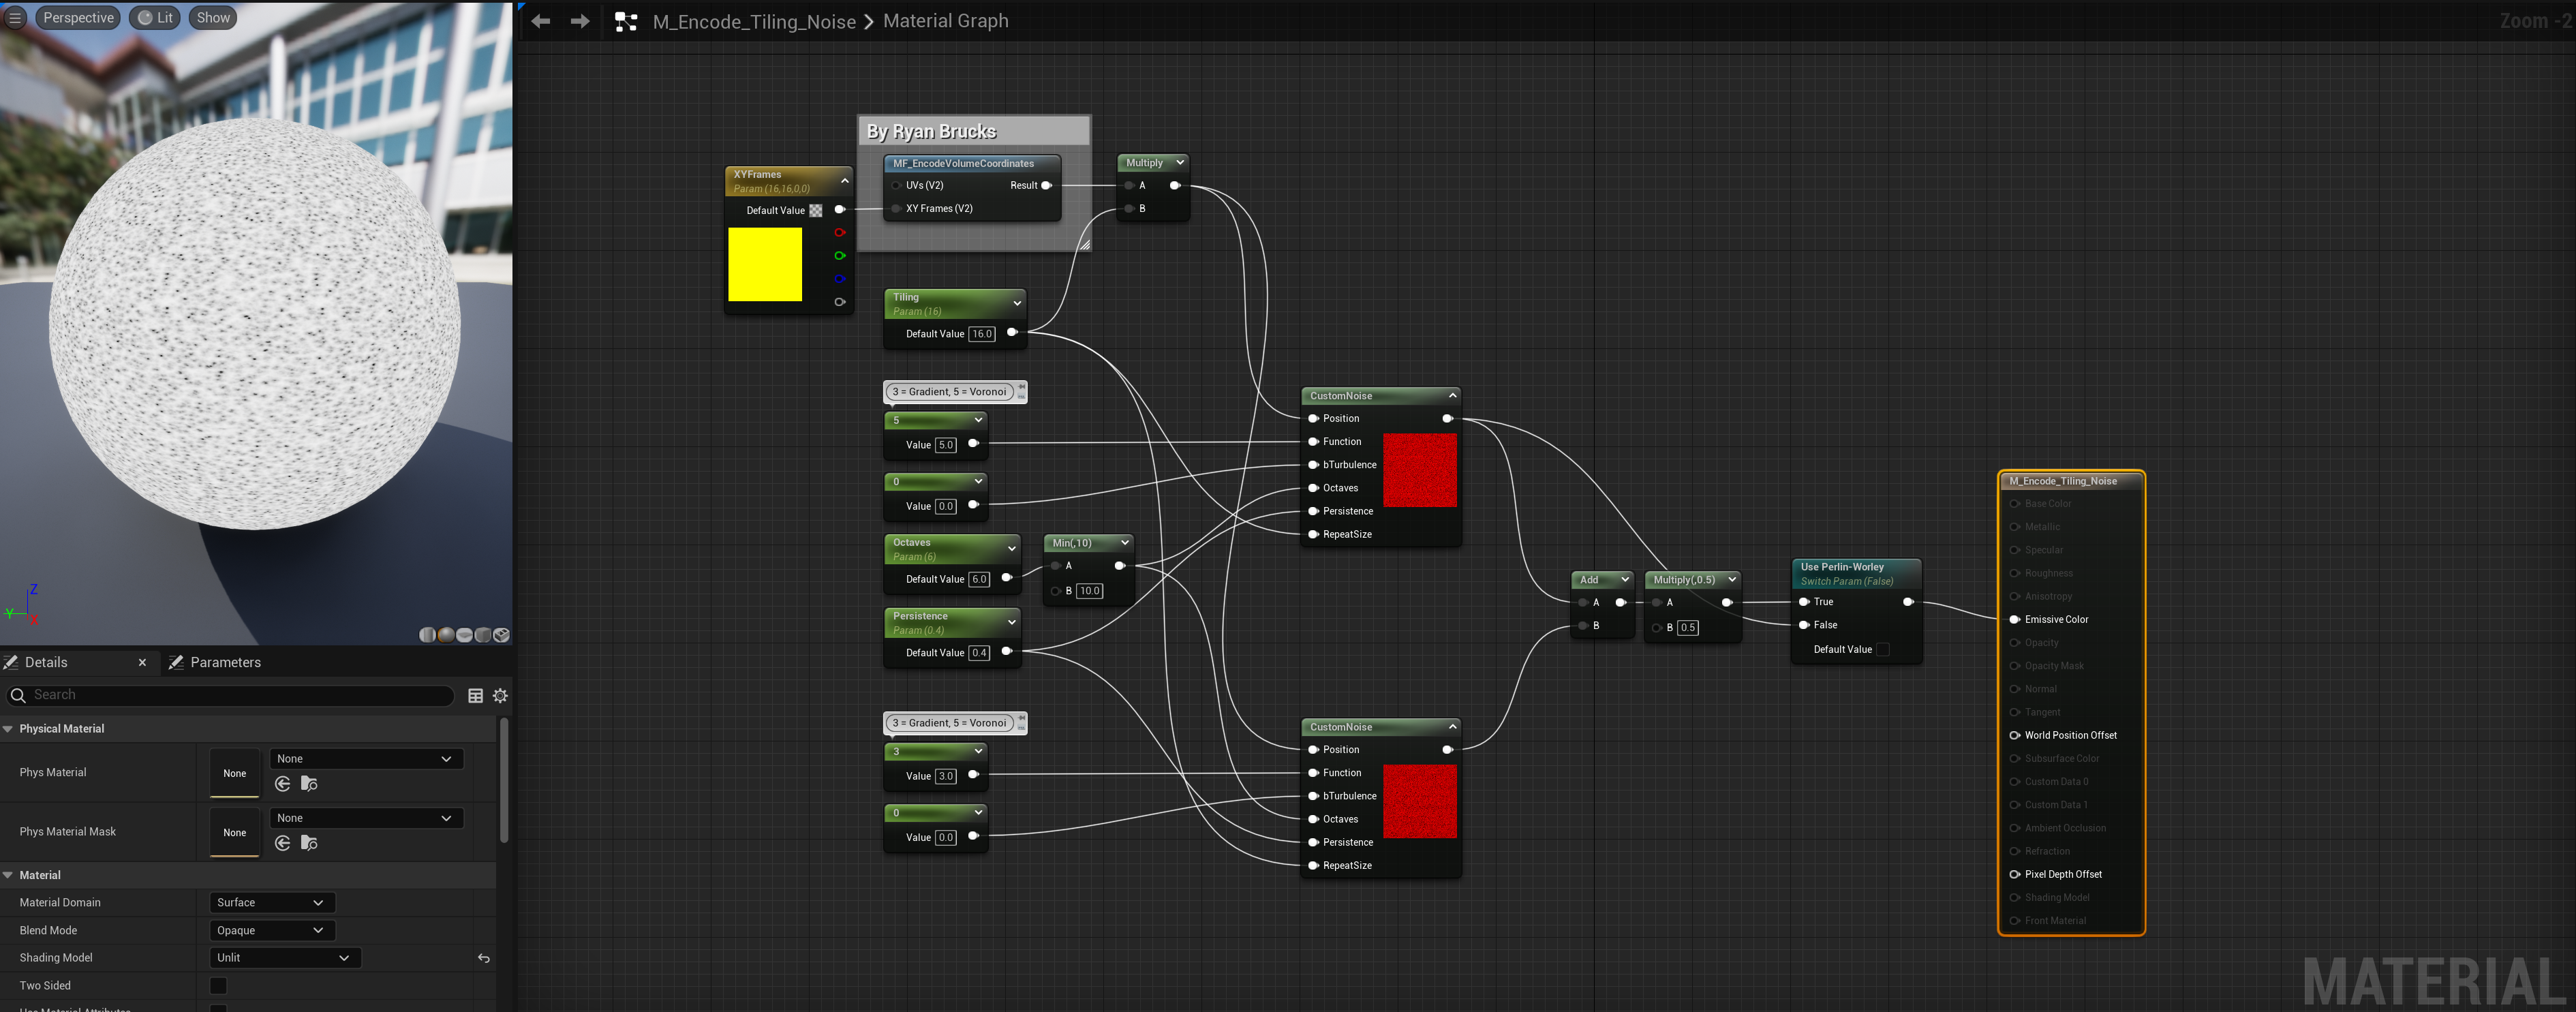The height and width of the screenshot is (1012, 2576).
Task: Browse to Phys Material in Content Browser
Action: point(309,784)
